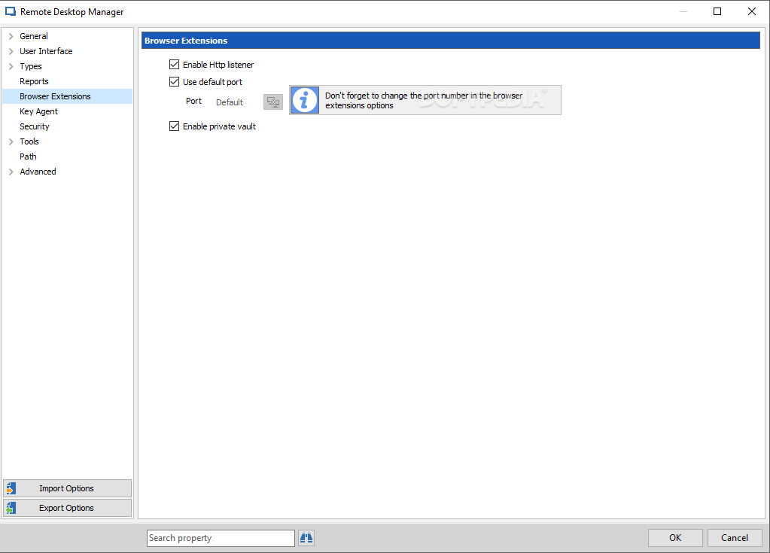Viewport: 770px width, 553px height.
Task: Click the binoculars search icon
Action: pyautogui.click(x=306, y=538)
